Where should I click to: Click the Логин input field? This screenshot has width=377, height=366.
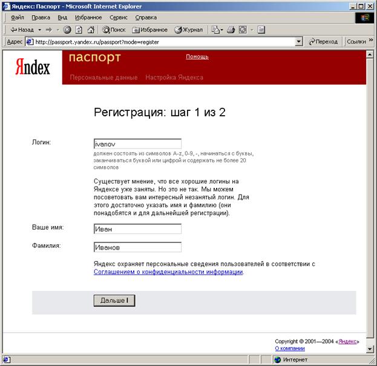[137, 144]
